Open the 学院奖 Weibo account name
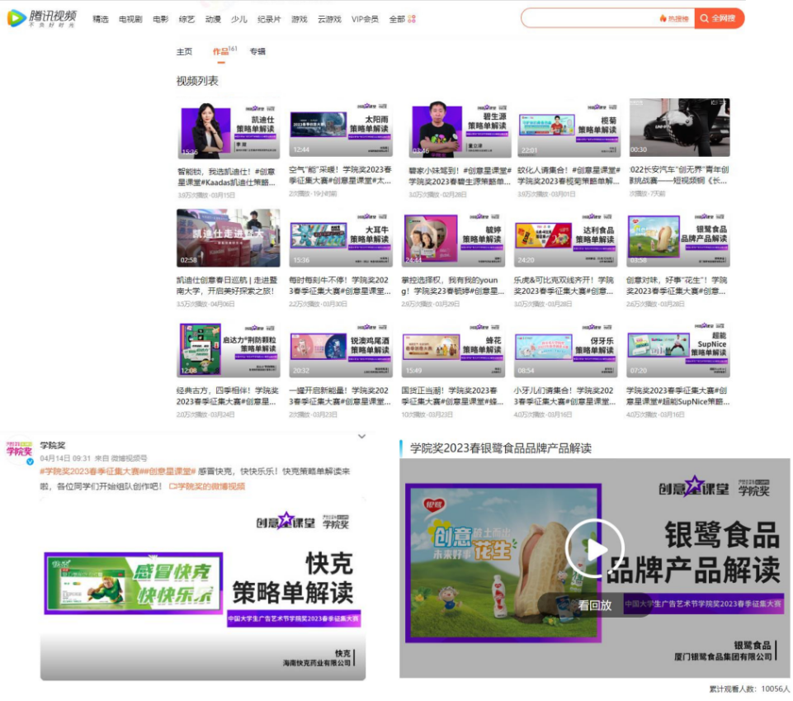Screen dimensions: 793x701 point(53,445)
